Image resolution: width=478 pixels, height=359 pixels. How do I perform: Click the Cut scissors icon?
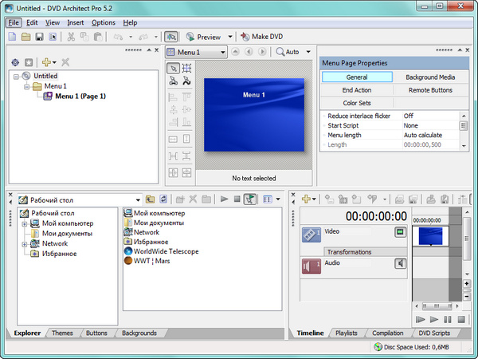point(71,37)
